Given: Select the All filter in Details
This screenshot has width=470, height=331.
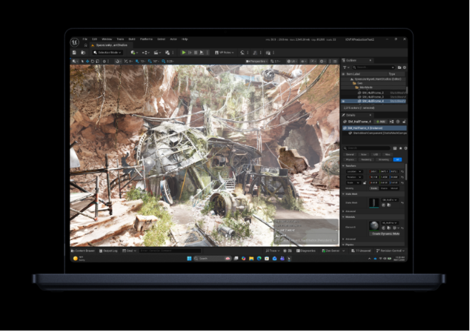Looking at the screenshot, I should click(398, 159).
